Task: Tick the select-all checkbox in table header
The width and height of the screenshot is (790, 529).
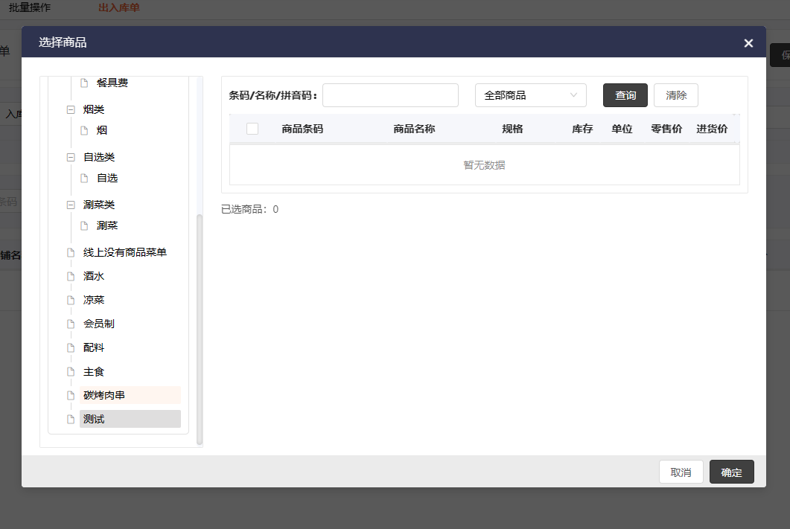Action: 252,129
